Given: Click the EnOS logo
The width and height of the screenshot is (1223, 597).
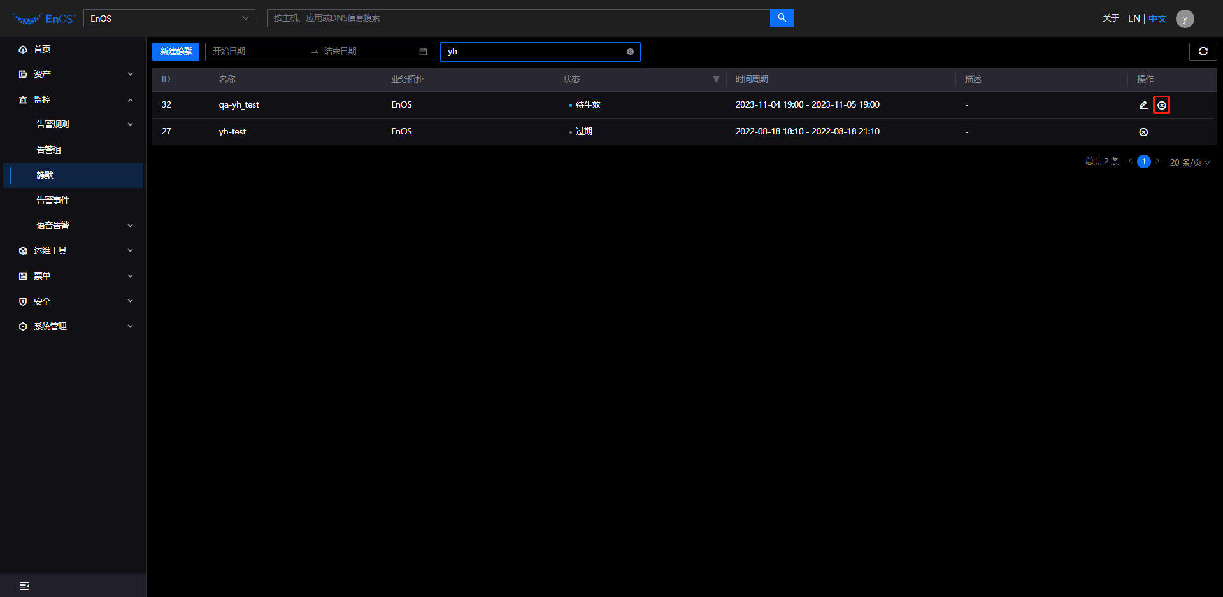Looking at the screenshot, I should coord(44,18).
